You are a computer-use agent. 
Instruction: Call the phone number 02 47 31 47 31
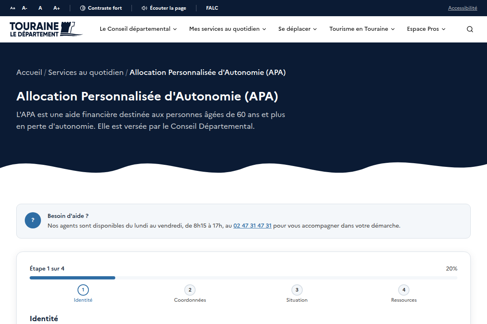coord(252,226)
